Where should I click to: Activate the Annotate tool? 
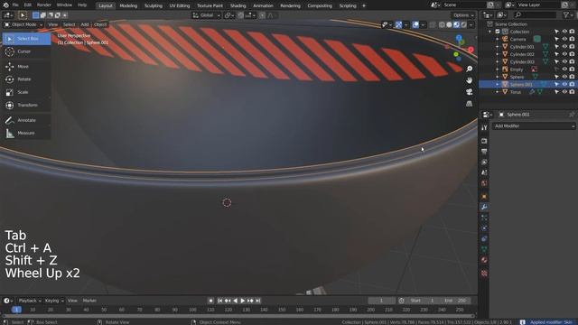tap(26, 120)
